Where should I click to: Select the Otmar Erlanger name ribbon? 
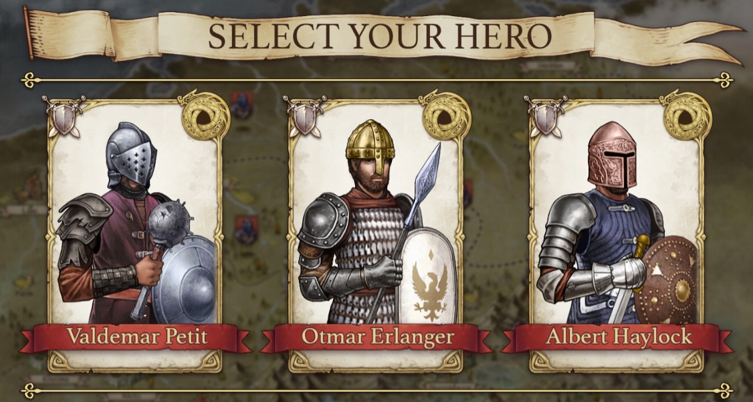point(376,337)
